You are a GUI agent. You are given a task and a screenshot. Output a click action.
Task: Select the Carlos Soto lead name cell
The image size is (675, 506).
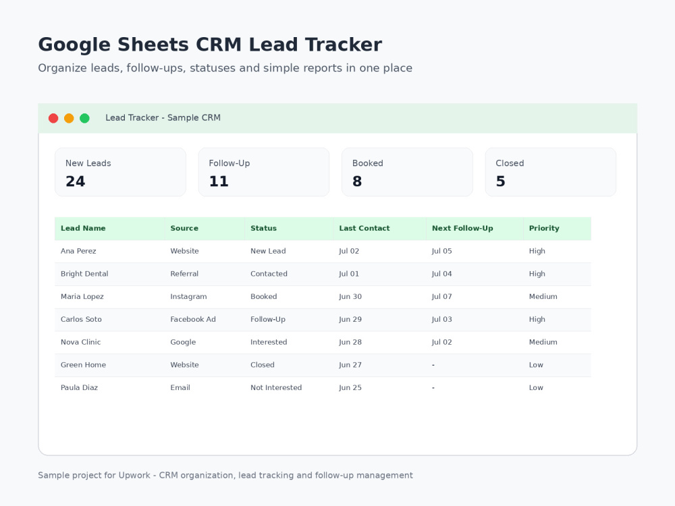pos(110,320)
